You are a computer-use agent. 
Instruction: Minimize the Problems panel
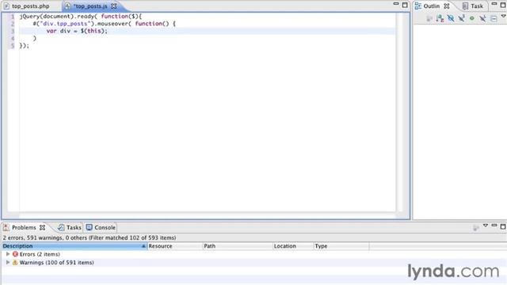pyautogui.click(x=494, y=225)
